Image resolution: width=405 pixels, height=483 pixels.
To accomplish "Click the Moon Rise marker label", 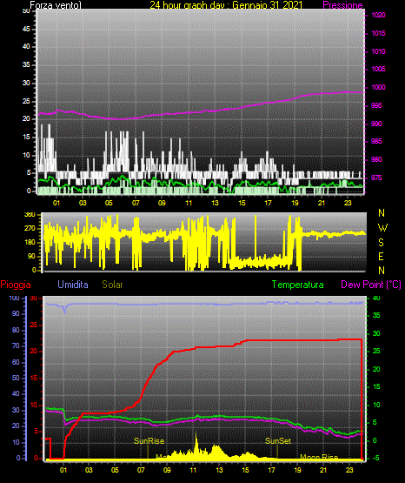I will pyautogui.click(x=319, y=457).
